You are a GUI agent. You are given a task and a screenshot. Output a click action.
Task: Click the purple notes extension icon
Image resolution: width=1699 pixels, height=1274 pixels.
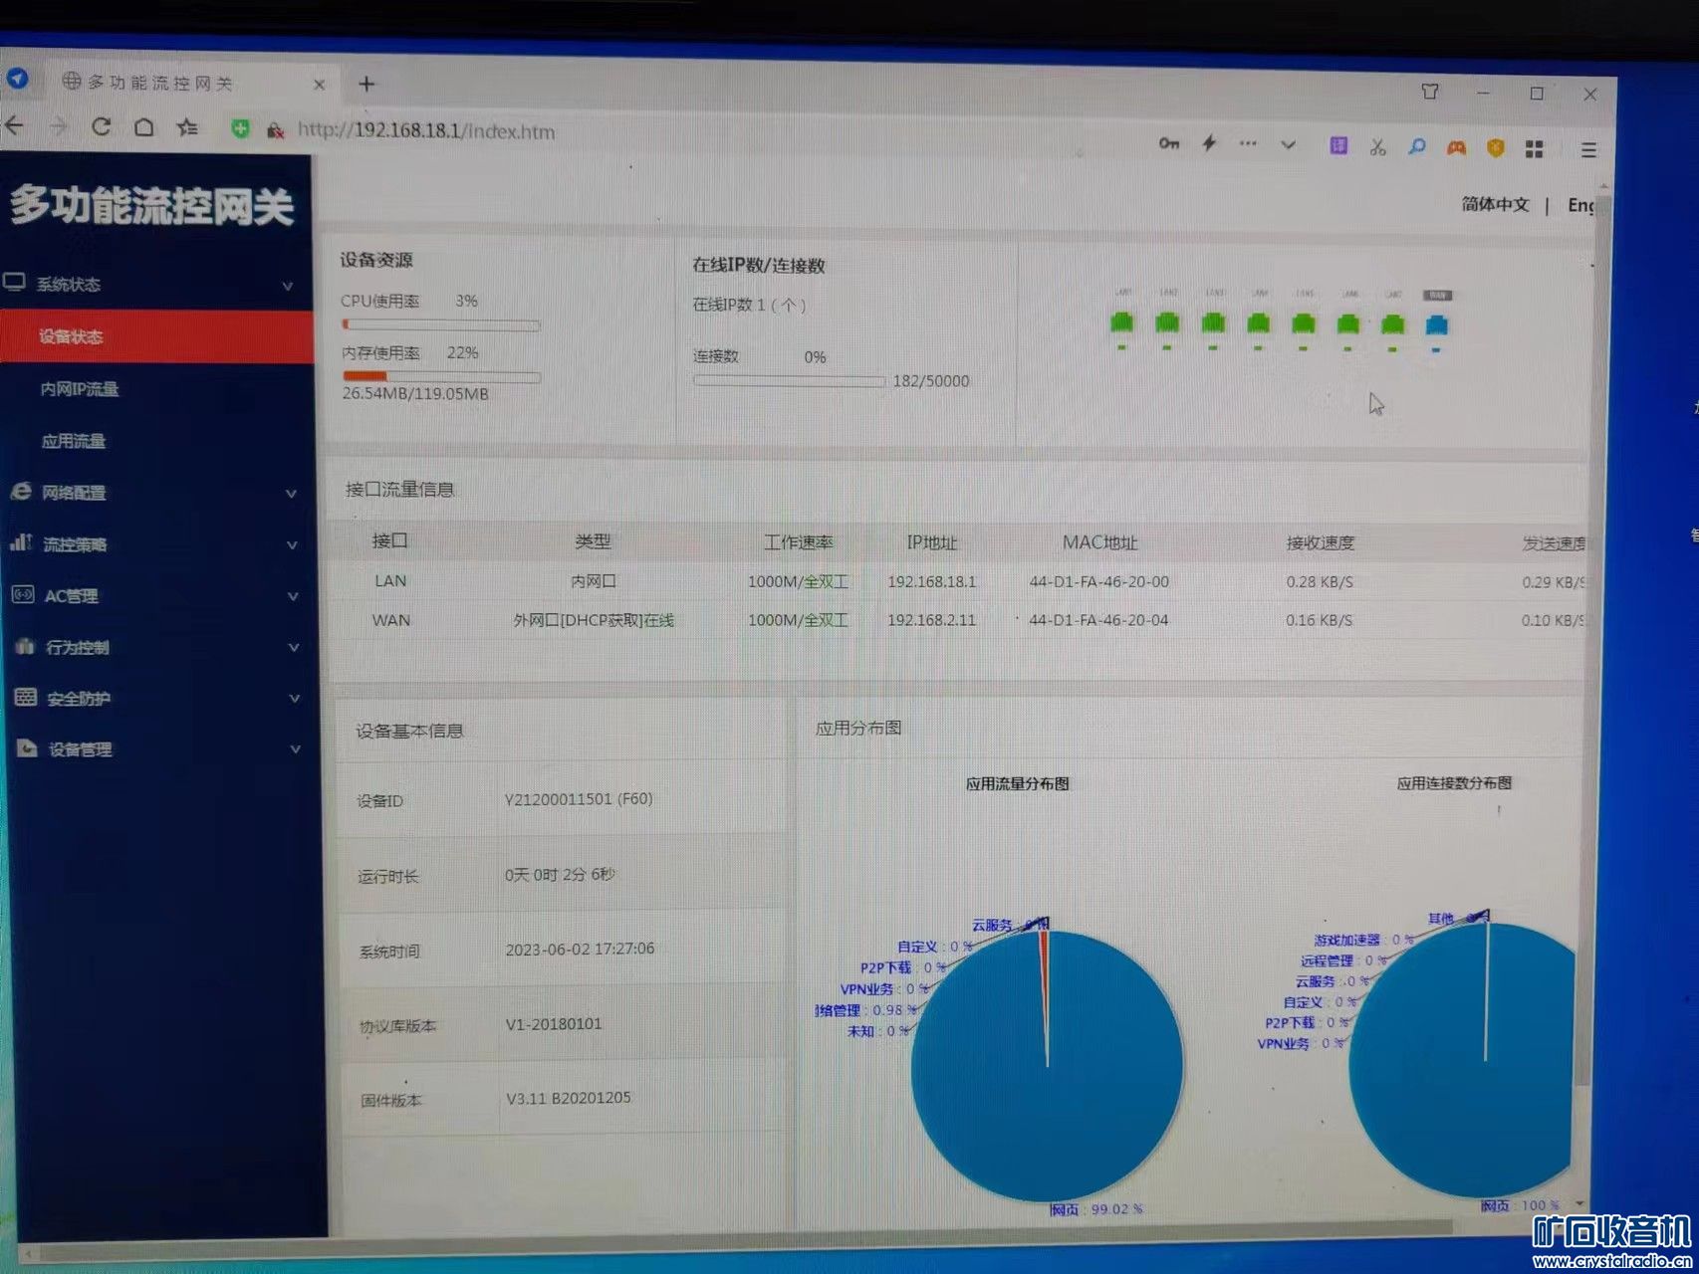tap(1338, 146)
